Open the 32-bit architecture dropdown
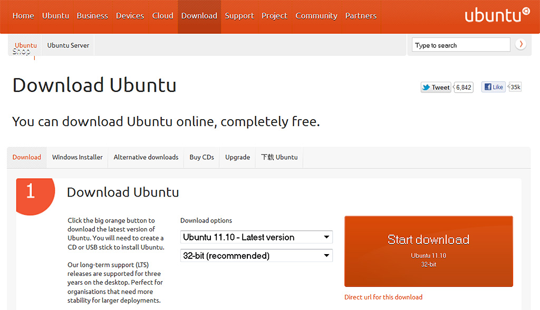Screen dimensions: 540x310 [256, 256]
